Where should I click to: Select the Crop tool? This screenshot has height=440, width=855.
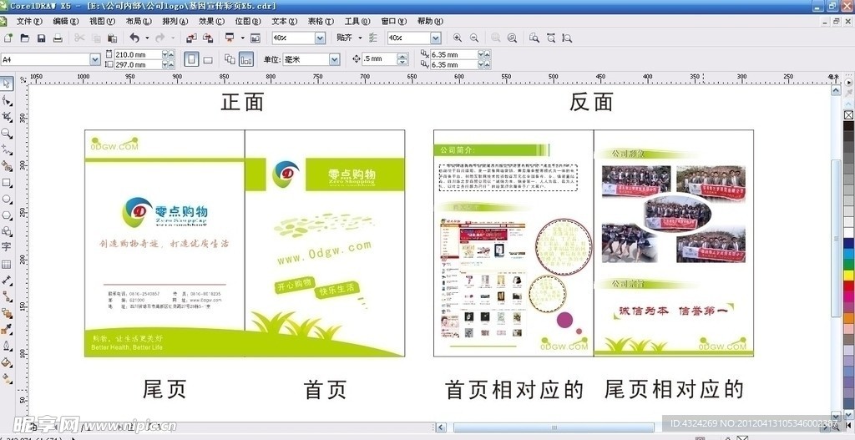7,117
